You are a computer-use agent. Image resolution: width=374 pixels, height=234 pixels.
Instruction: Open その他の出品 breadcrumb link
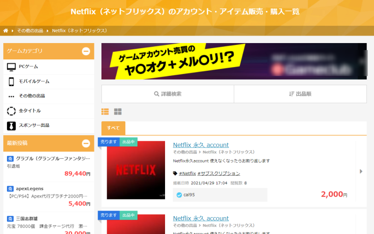tap(30, 30)
